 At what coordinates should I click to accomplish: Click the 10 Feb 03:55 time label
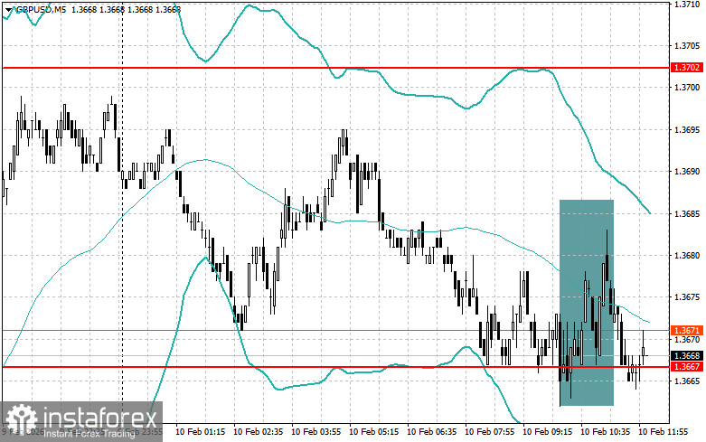click(316, 432)
